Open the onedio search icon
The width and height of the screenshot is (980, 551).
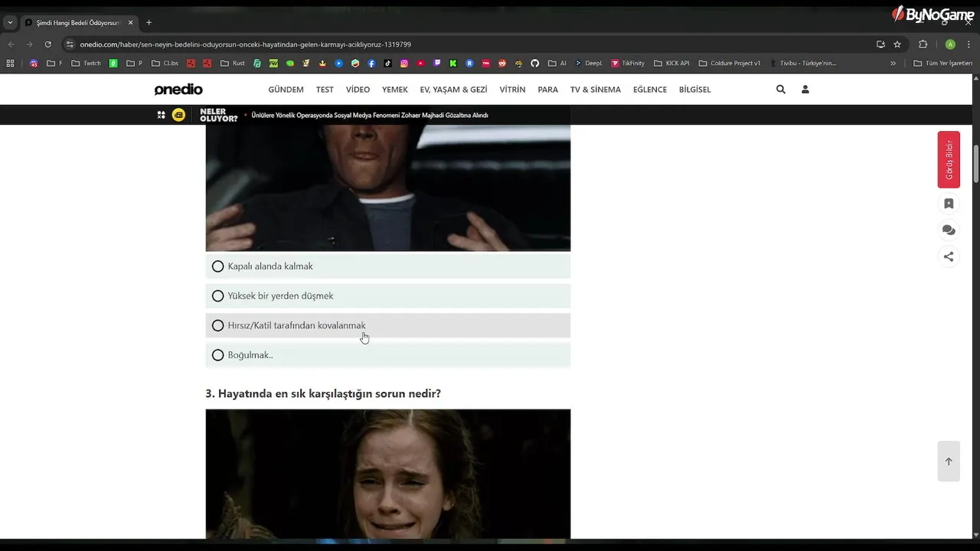click(781, 90)
